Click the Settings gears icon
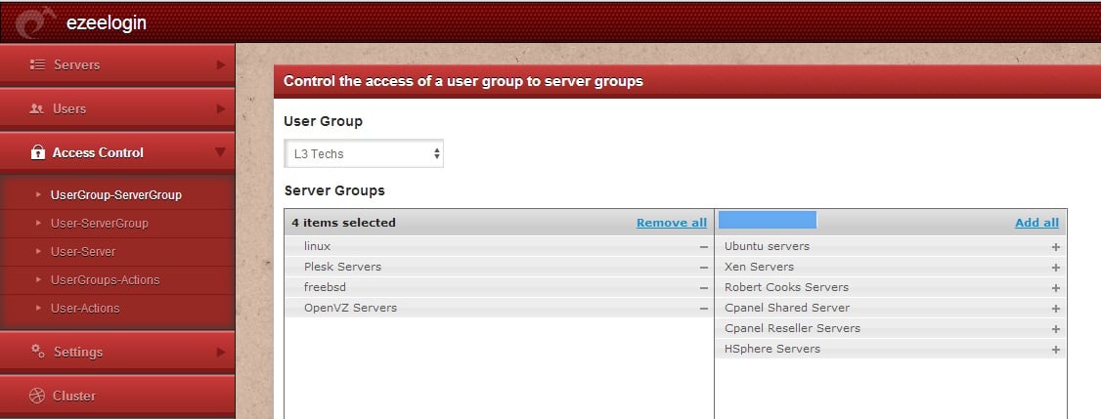 (38, 351)
